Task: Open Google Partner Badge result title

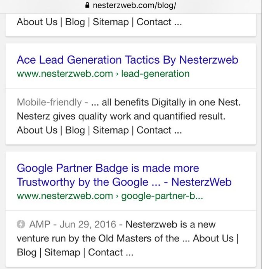Action: pos(124,175)
